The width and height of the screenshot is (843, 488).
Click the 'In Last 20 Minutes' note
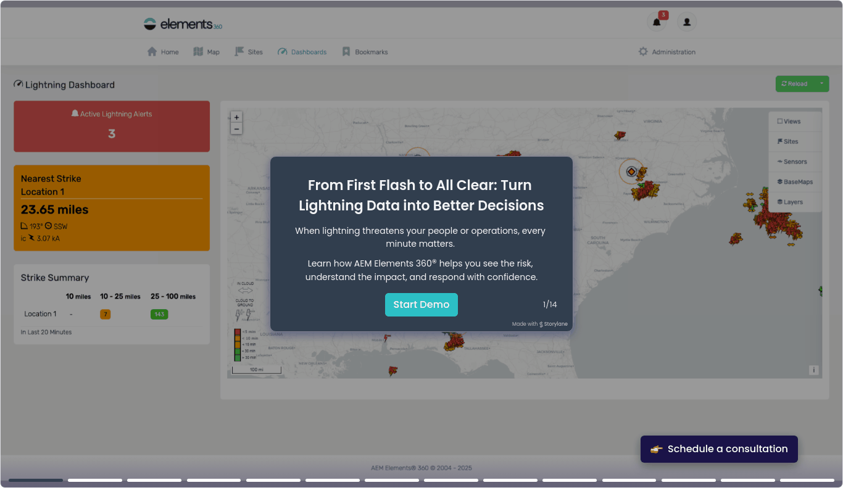[x=46, y=332]
